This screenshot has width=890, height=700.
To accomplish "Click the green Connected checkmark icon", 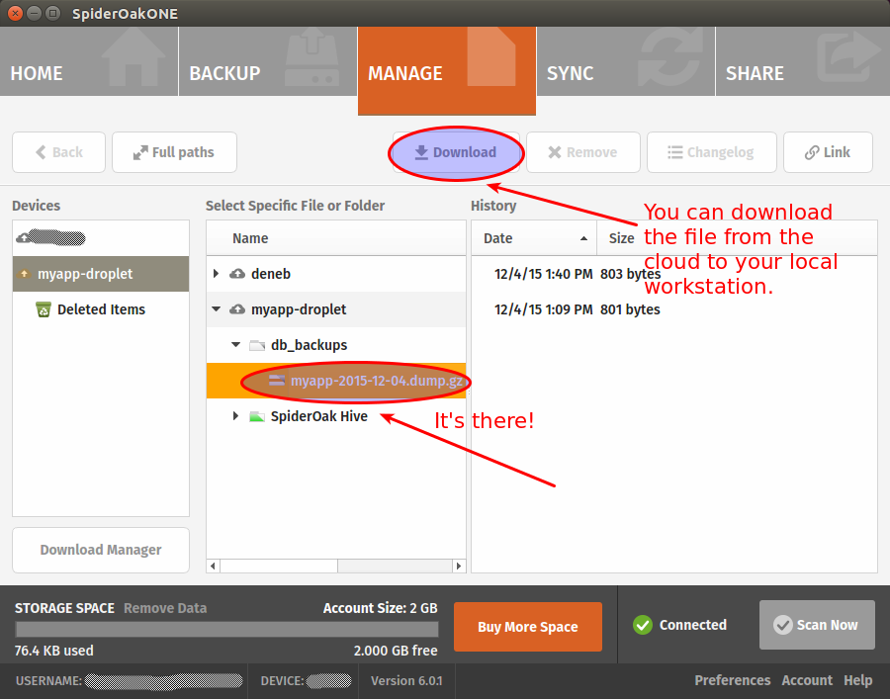I will [x=643, y=625].
